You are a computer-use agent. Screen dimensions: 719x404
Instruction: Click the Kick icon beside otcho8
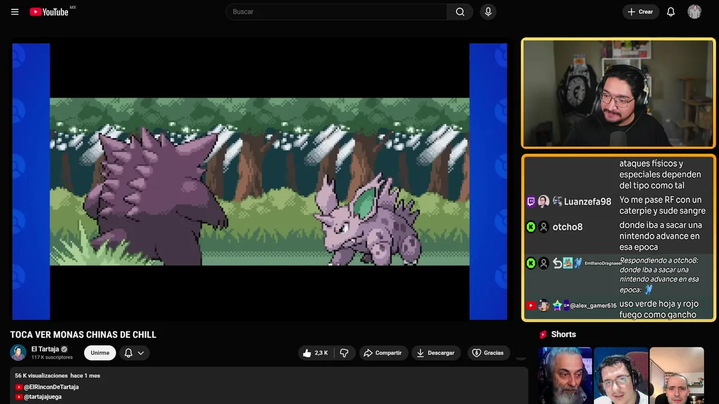click(531, 227)
